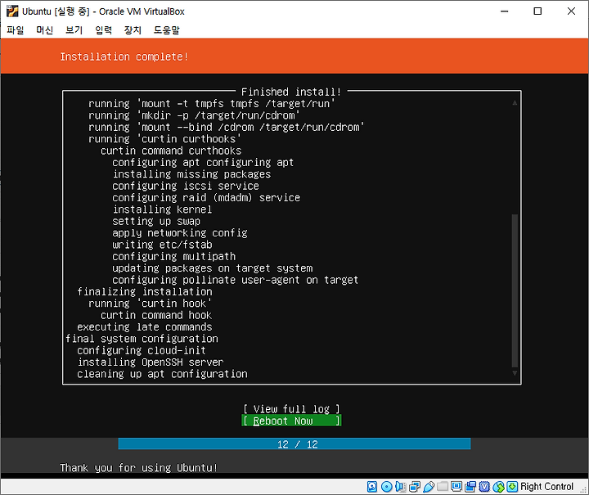
Task: Click the mount --bind /cdrom log line
Action: tap(227, 128)
